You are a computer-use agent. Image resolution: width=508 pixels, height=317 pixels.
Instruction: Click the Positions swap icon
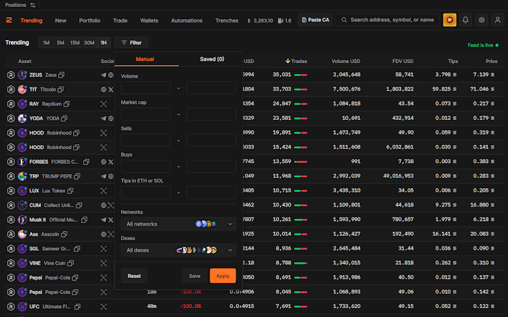coord(33,5)
